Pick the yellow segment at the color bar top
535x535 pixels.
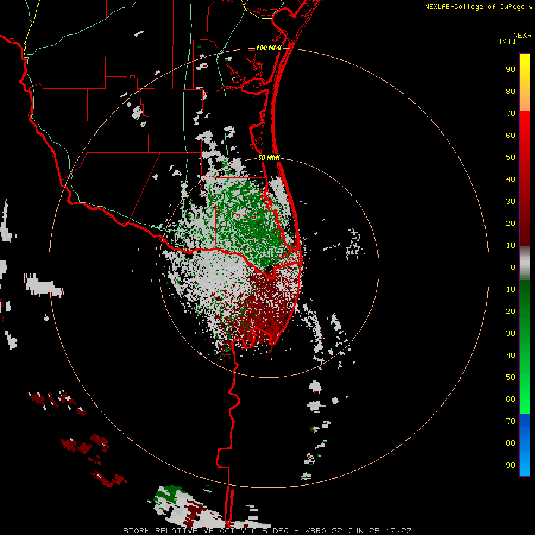click(x=525, y=82)
